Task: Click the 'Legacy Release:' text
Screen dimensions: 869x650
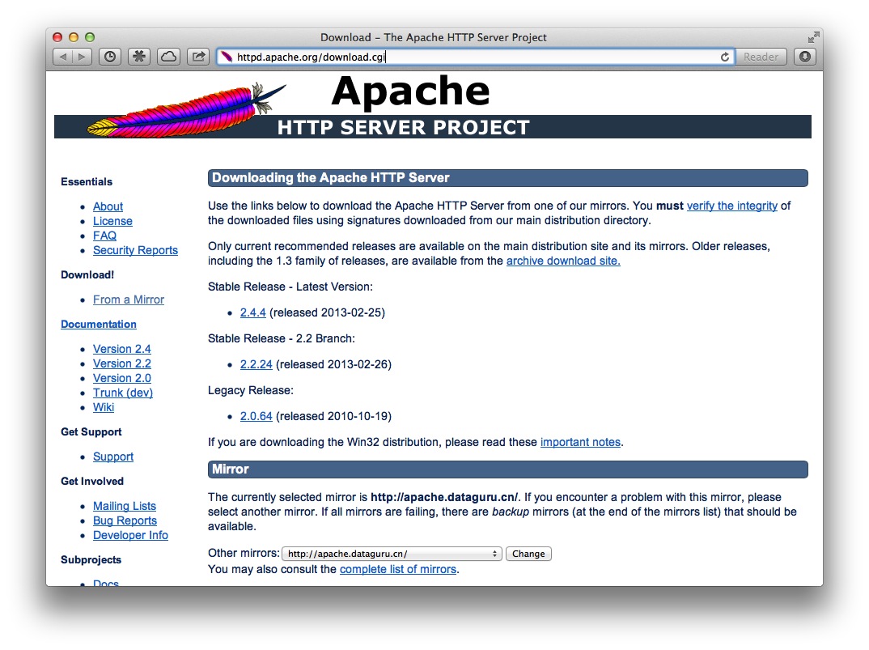Action: click(251, 390)
